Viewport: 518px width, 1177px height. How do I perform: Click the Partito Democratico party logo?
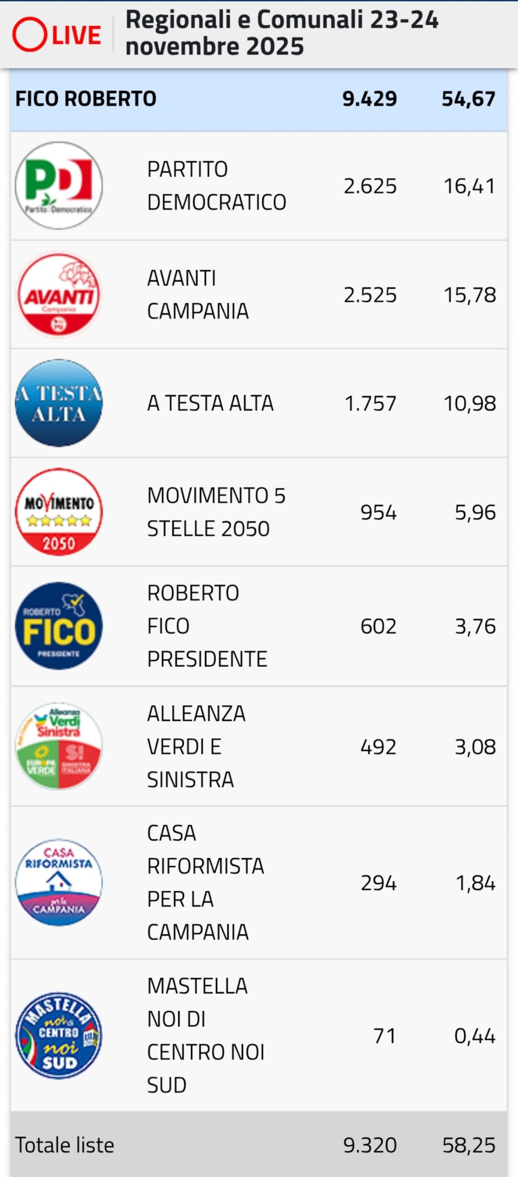click(x=59, y=186)
